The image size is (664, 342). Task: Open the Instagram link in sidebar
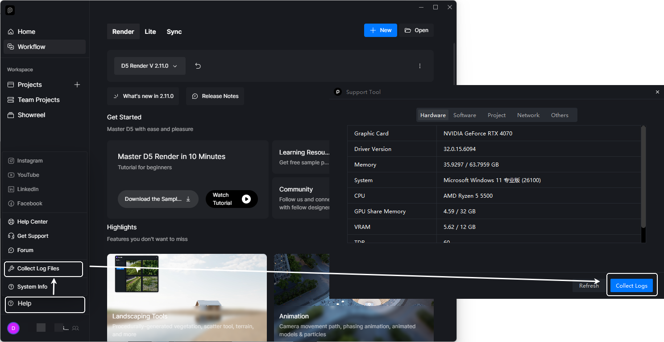pyautogui.click(x=30, y=161)
